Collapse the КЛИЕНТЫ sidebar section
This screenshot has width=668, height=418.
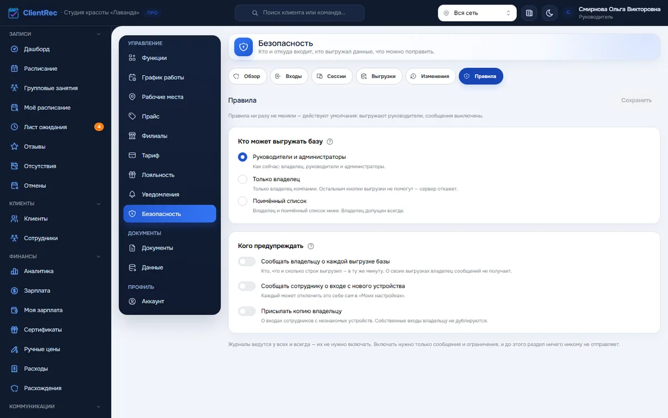pos(99,203)
